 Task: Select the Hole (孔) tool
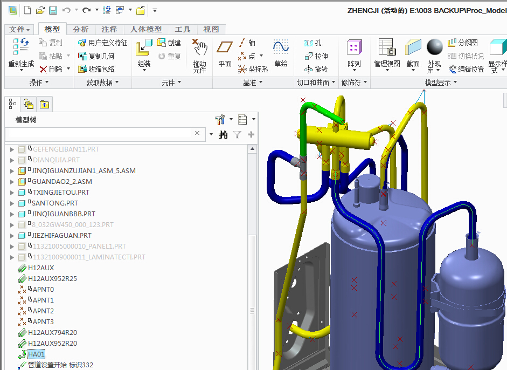click(313, 43)
